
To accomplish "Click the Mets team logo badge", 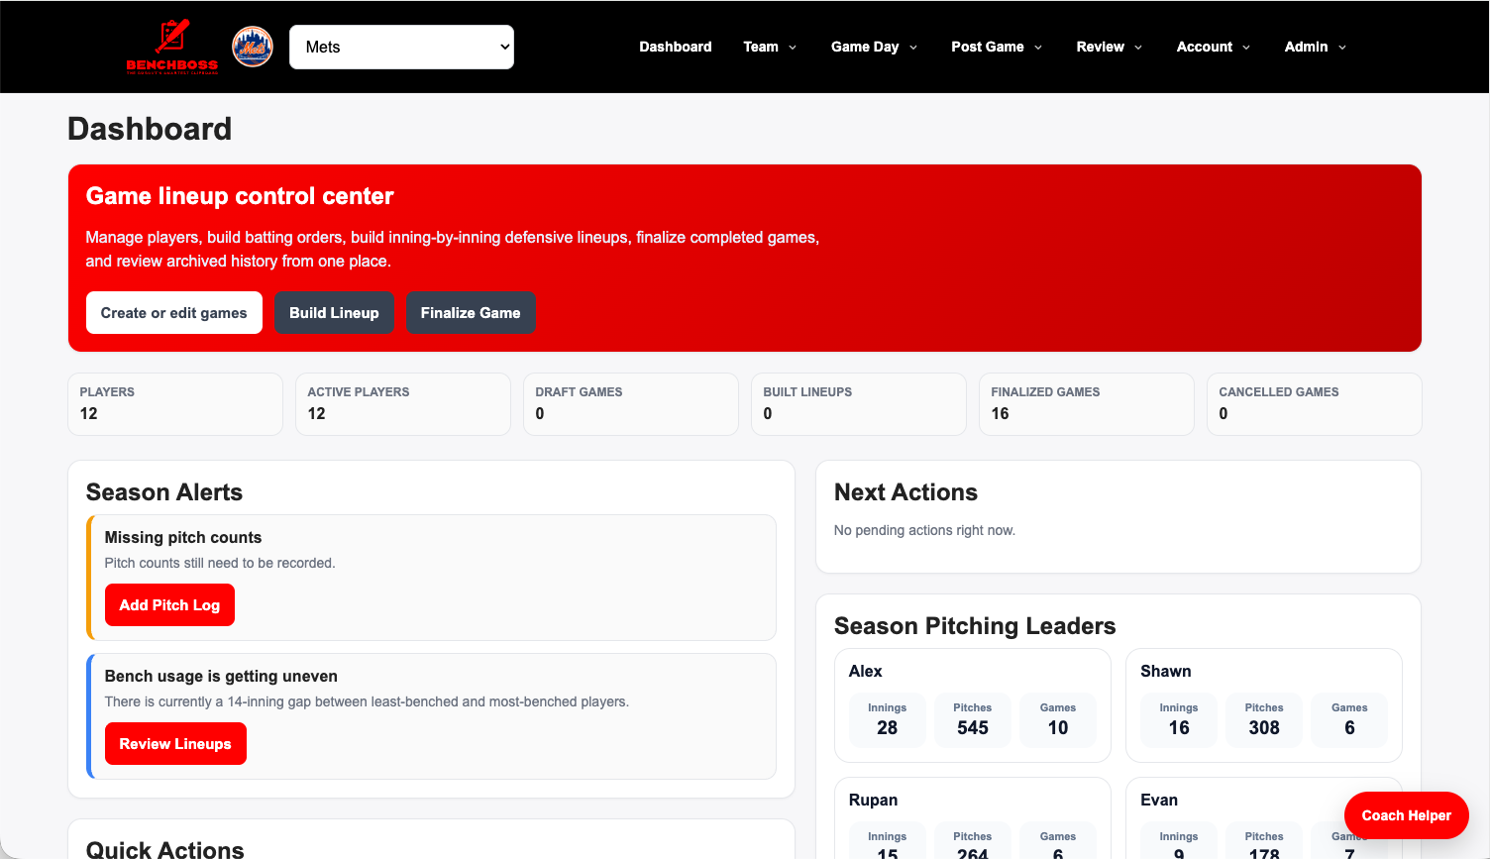I will 253,47.
